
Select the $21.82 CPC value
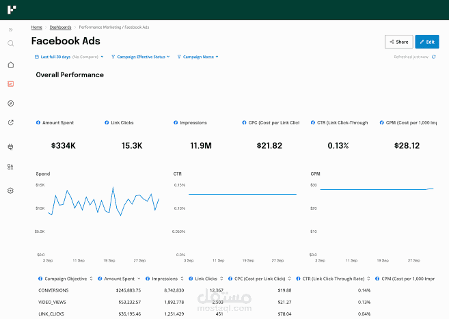point(269,145)
